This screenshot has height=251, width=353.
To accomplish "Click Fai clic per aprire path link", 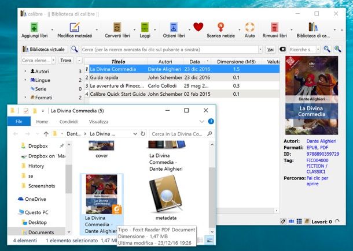I will tap(317, 181).
